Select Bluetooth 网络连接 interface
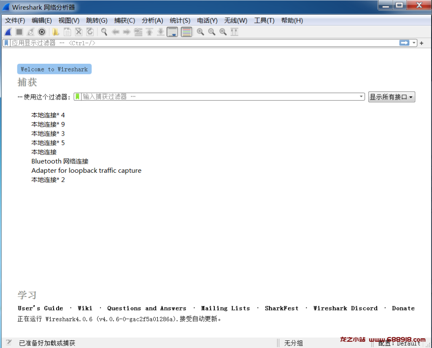432x348 pixels. click(60, 161)
